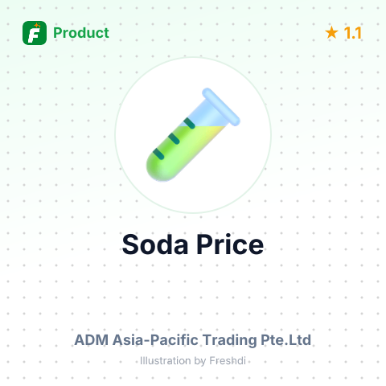Select the 1.1 rating value
Image resolution: width=386 pixels, height=386 pixels.
tap(353, 33)
